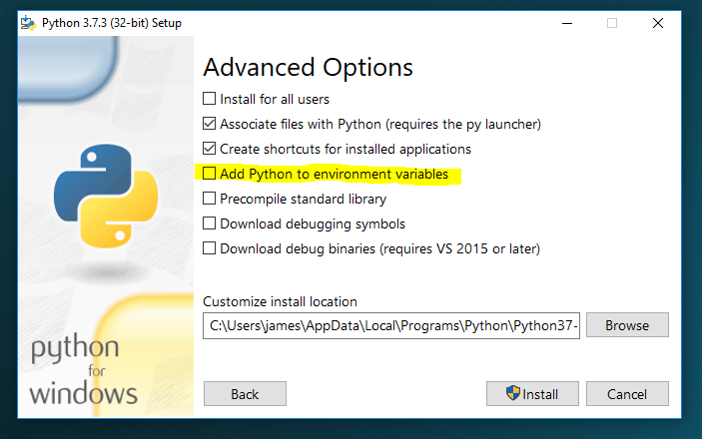
Task: Enable Install for all users checkbox
Action: tap(209, 99)
